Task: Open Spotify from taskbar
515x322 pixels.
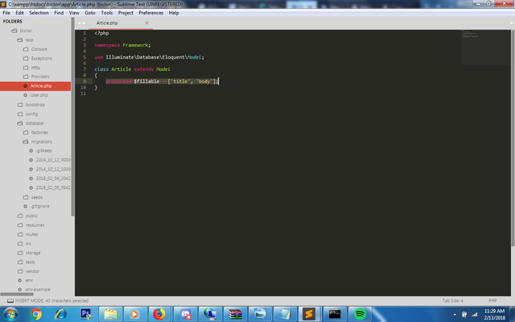Action: pos(360,314)
